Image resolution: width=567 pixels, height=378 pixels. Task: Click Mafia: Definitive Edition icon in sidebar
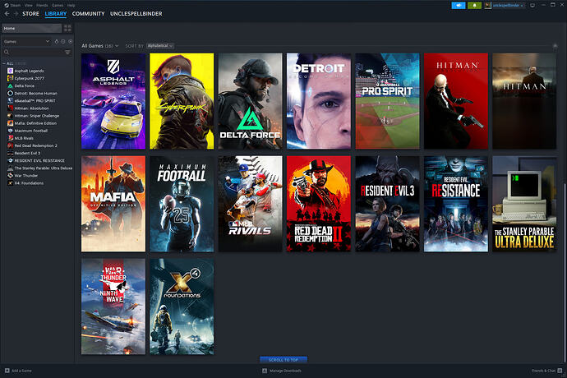(x=11, y=123)
